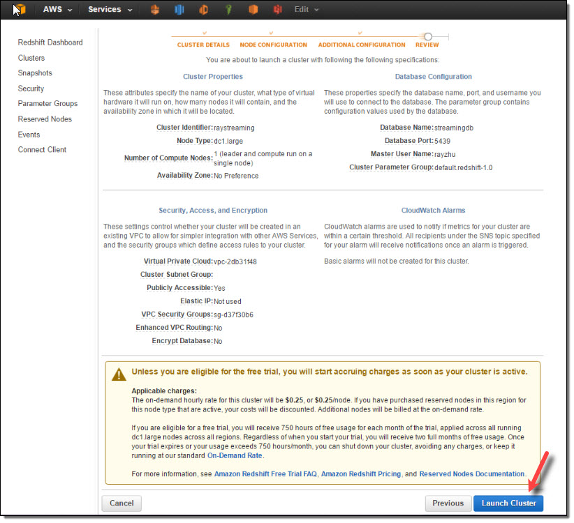The image size is (574, 523).
Task: Open the On-Demand Rate link
Action: (235, 455)
